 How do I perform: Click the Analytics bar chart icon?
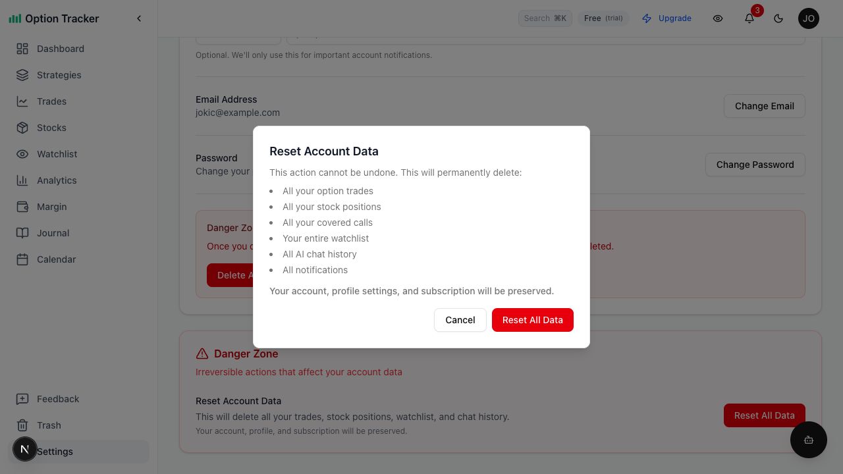click(x=22, y=180)
